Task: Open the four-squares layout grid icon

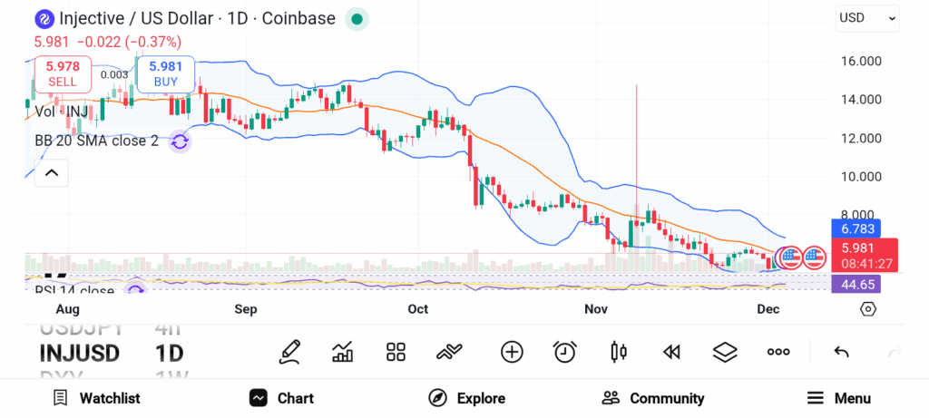Action: click(x=396, y=352)
